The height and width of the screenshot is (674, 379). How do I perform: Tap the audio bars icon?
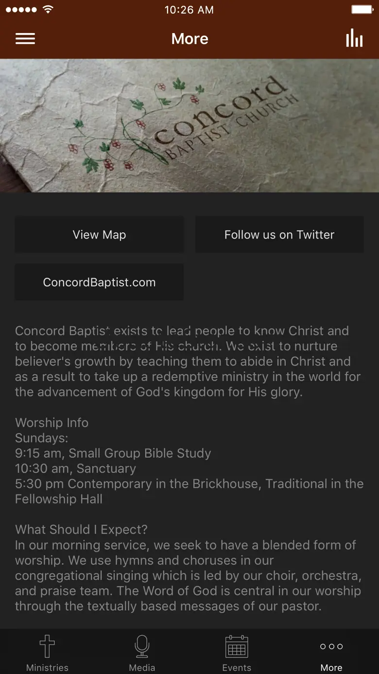pos(354,38)
